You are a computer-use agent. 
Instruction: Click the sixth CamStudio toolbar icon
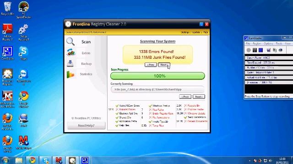click(x=281, y=50)
